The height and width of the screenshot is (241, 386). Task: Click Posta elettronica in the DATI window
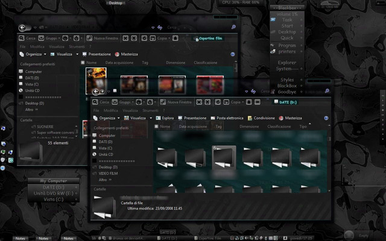coord(227,118)
